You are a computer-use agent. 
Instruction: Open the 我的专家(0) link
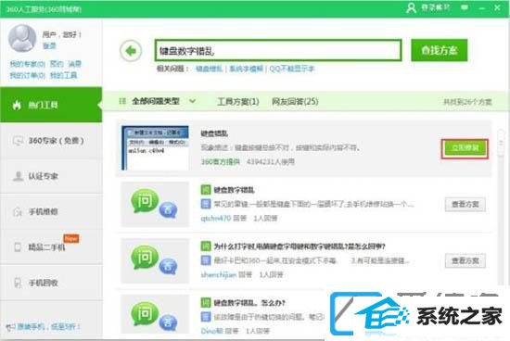[x=27, y=64]
